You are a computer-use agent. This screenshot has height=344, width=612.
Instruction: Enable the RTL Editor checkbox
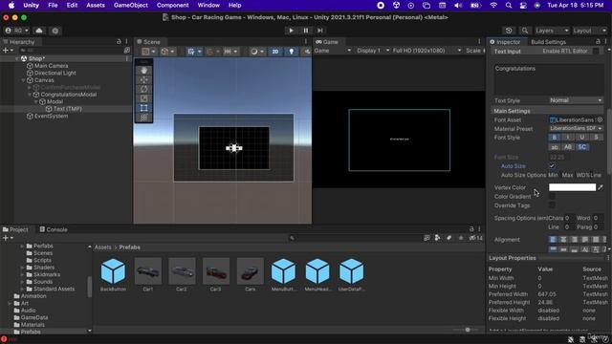click(596, 51)
